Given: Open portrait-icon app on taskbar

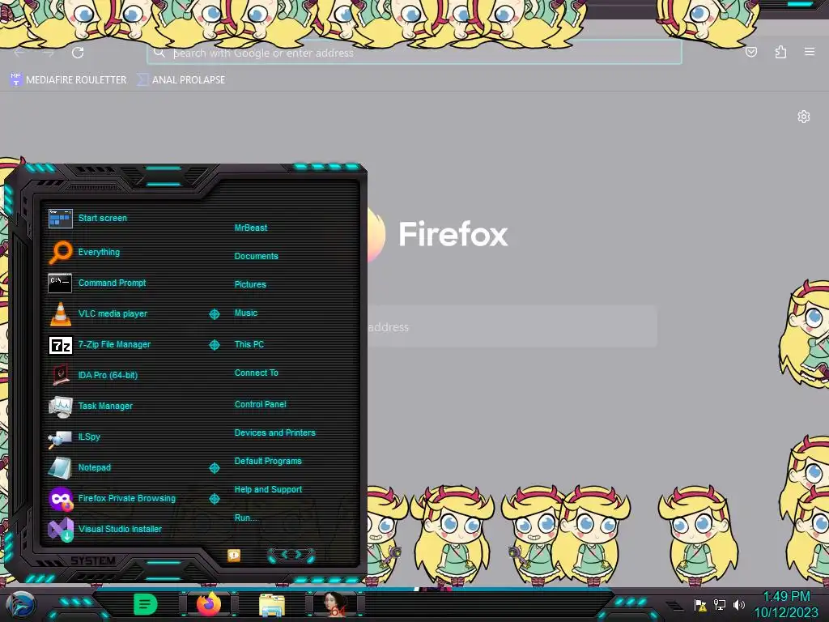Looking at the screenshot, I should (x=334, y=604).
